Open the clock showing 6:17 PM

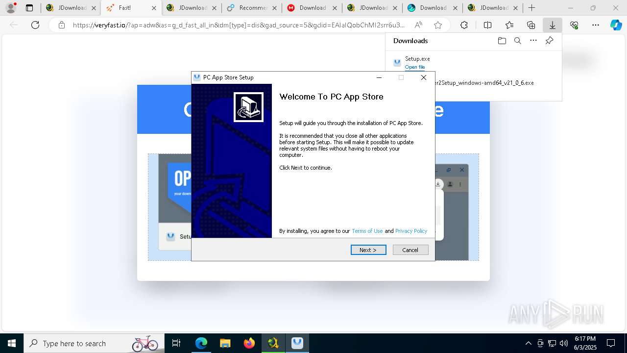[x=585, y=343]
